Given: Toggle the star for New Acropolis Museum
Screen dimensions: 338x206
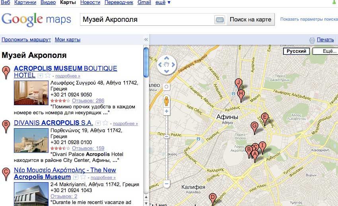Looking at the screenshot, I should click(x=83, y=177).
